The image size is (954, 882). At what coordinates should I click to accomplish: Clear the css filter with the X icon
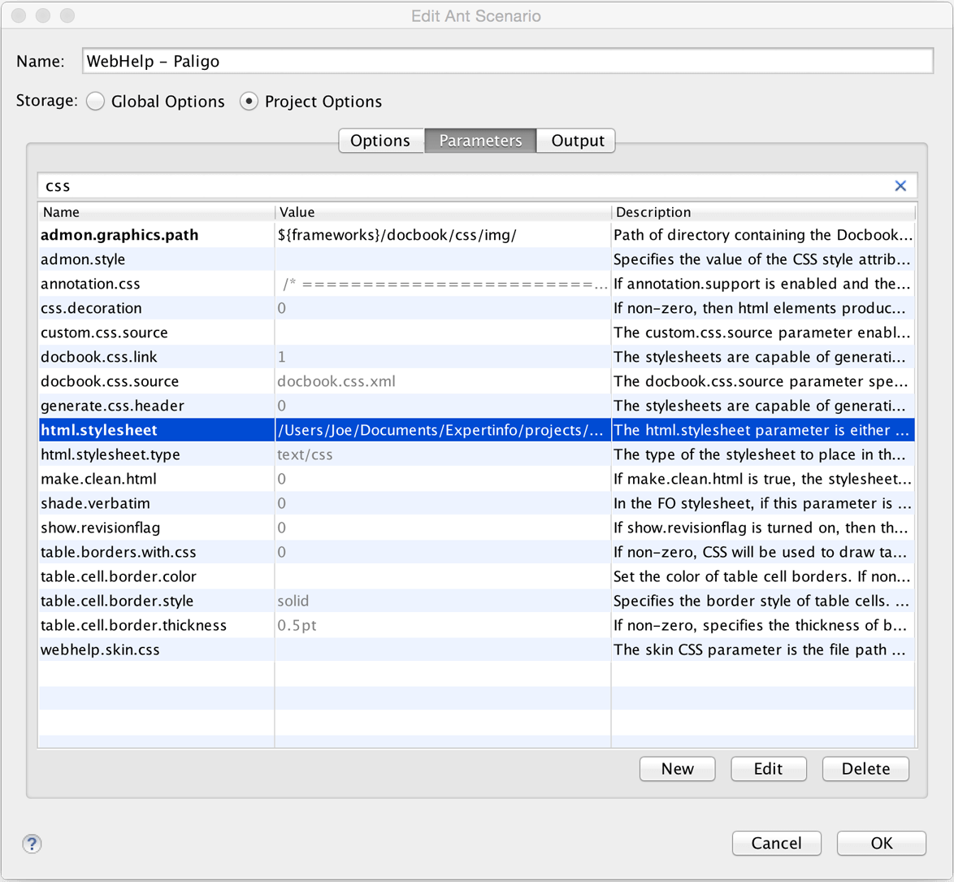[900, 185]
